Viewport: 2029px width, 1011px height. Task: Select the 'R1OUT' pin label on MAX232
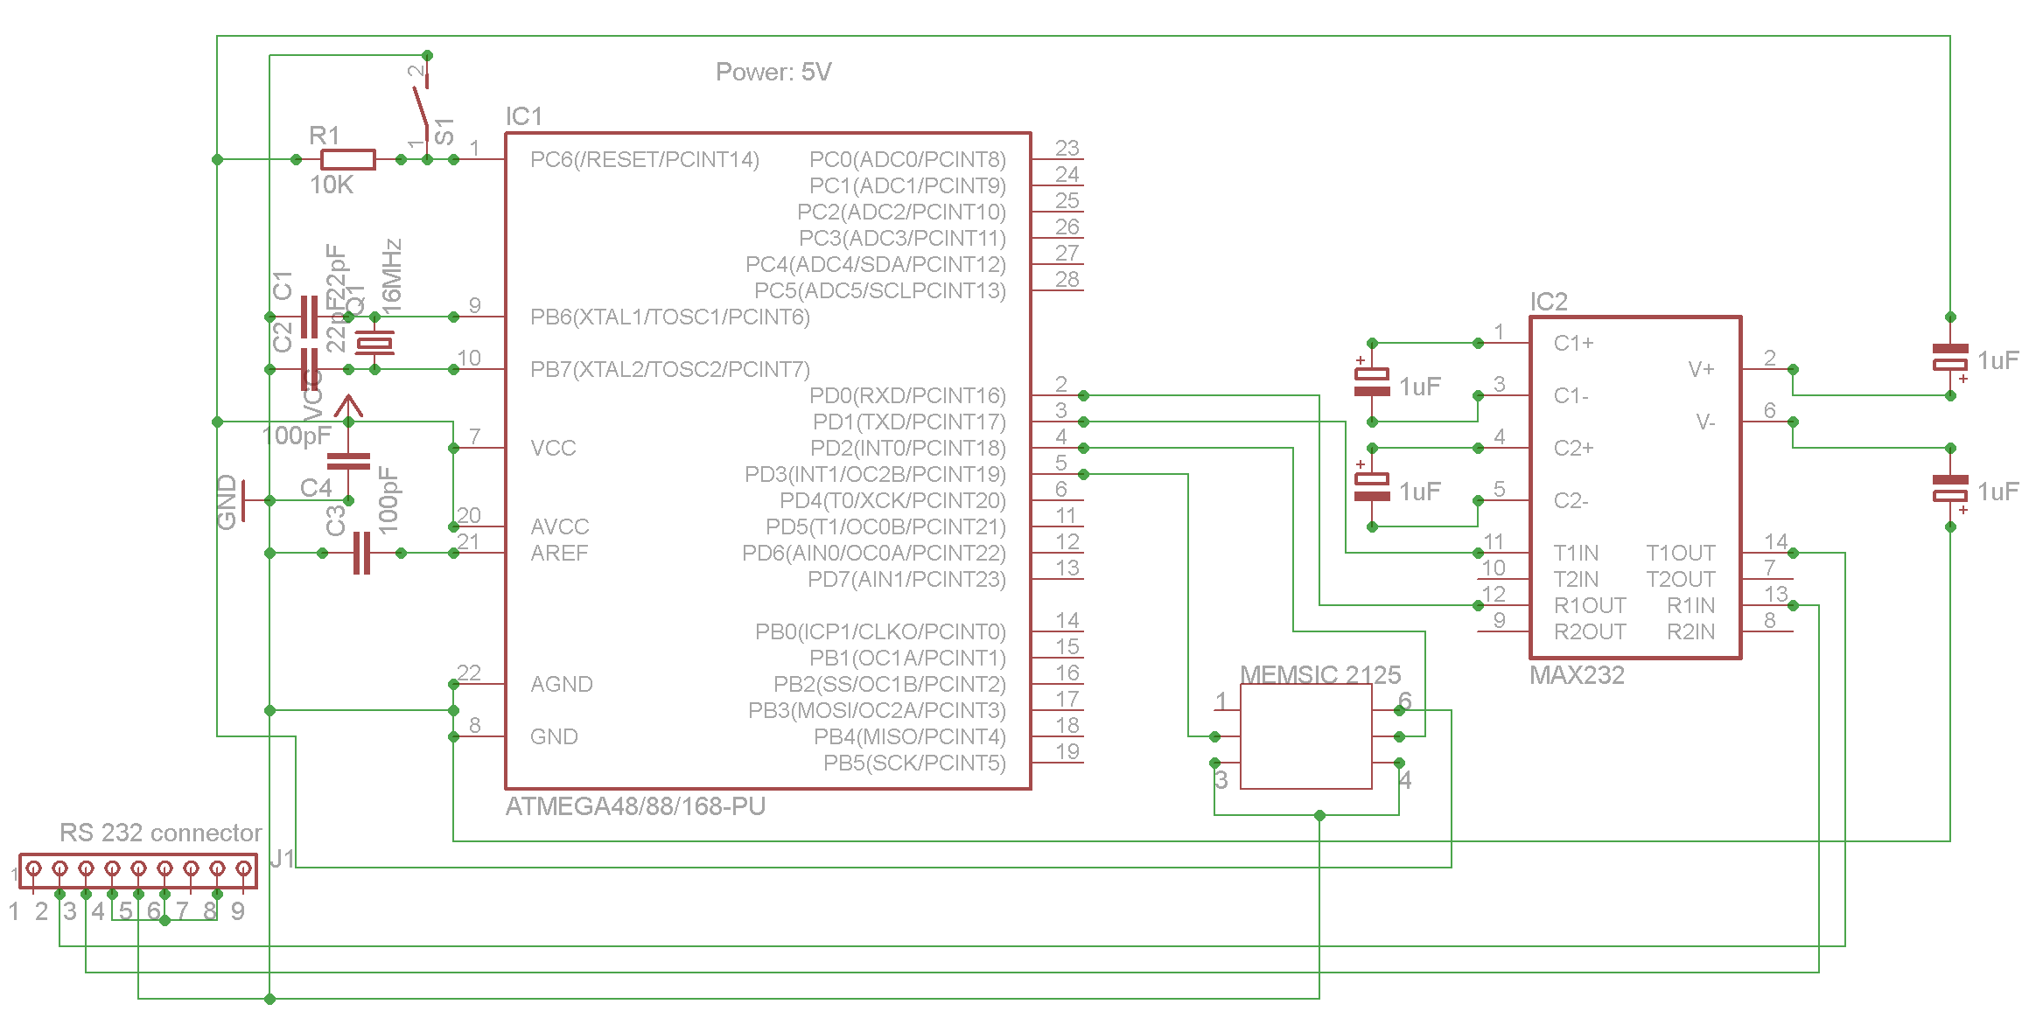point(1590,605)
